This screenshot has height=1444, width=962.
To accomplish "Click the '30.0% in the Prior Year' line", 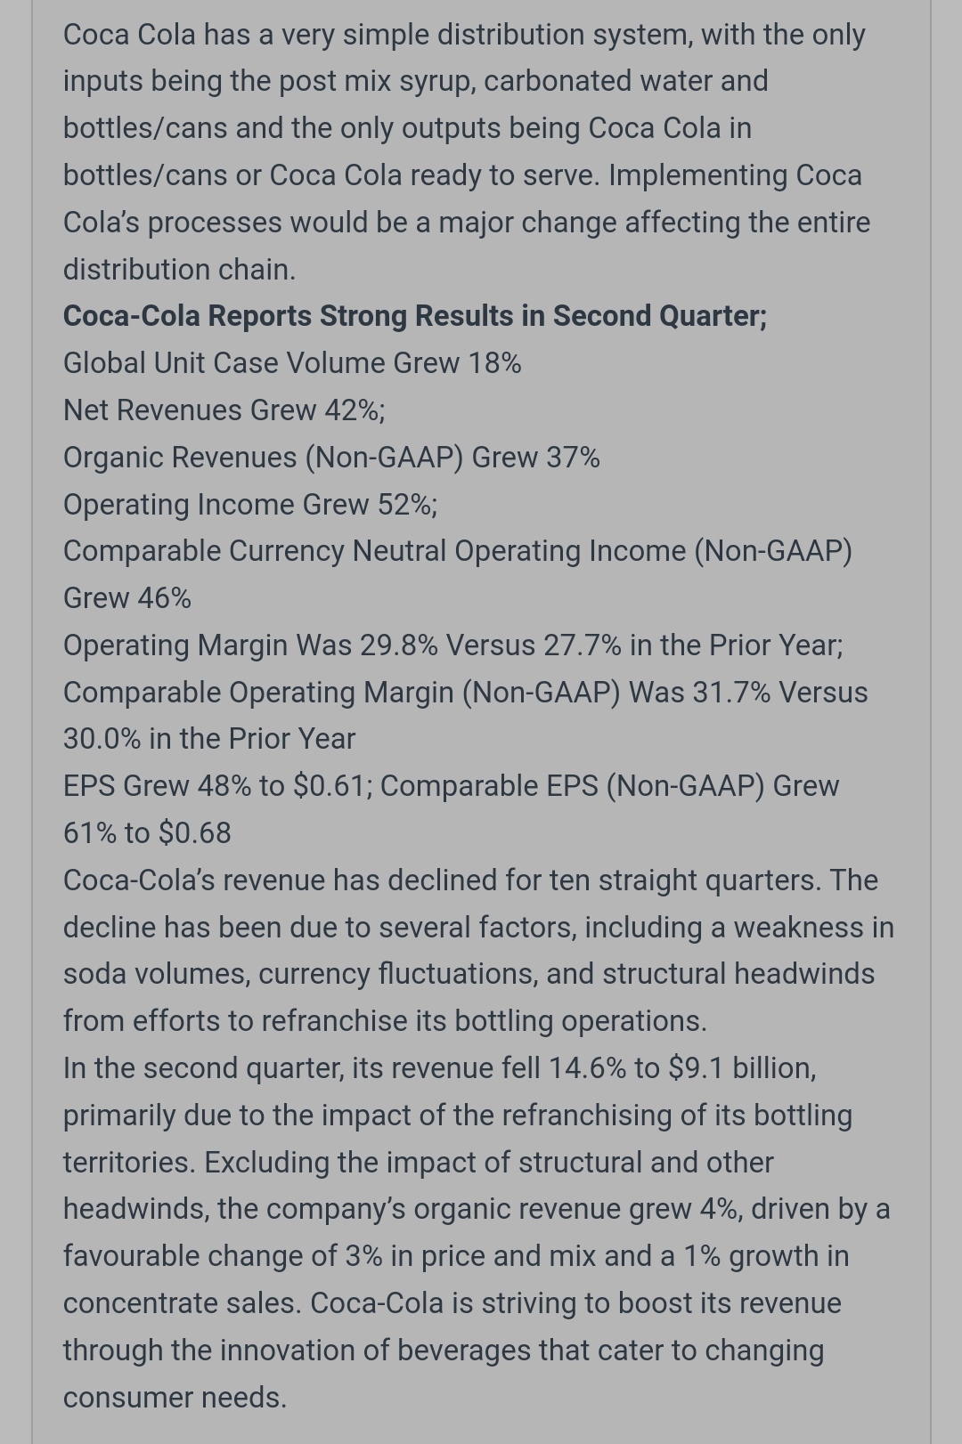I will pos(209,739).
